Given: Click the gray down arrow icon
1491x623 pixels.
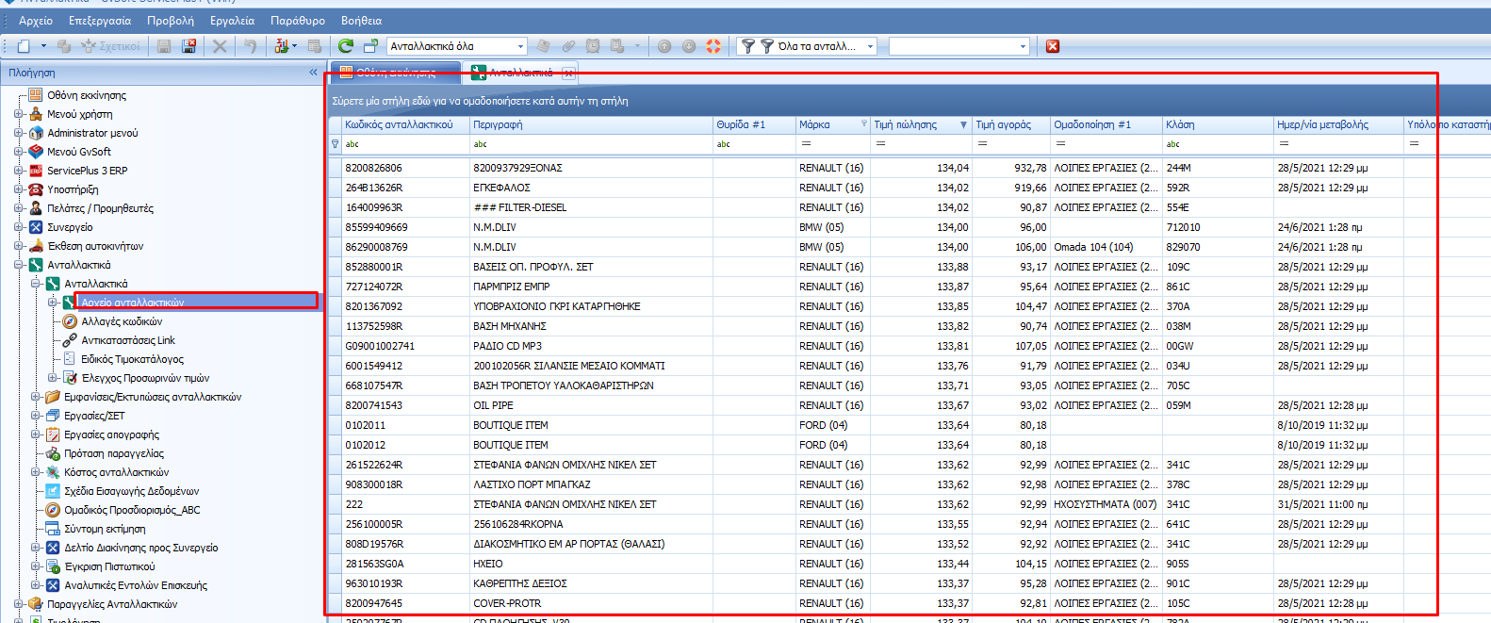Looking at the screenshot, I should [689, 46].
